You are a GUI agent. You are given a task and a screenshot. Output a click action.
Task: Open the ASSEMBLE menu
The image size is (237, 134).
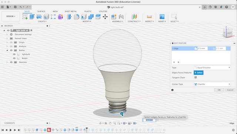tap(117, 21)
